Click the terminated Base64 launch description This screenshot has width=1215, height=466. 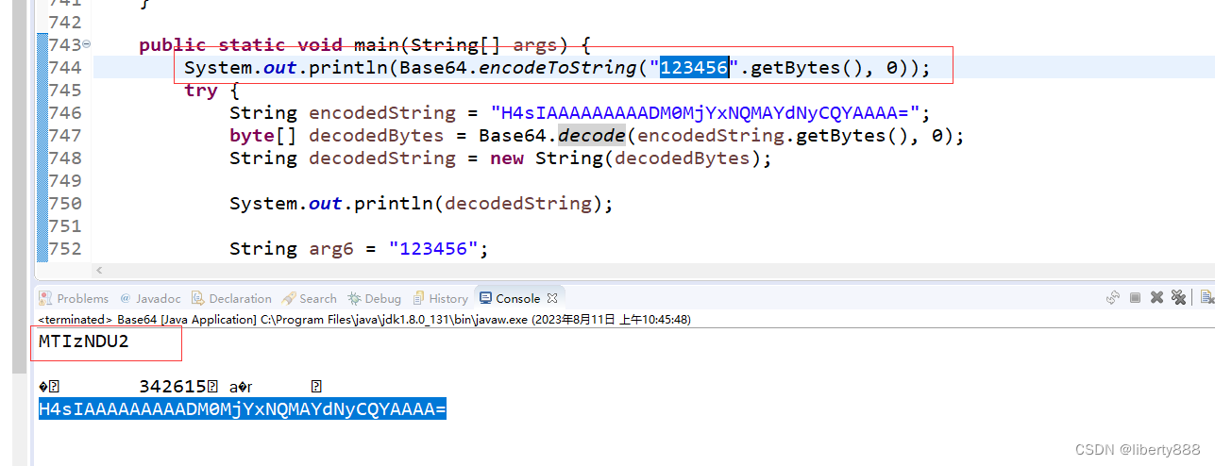[363, 320]
